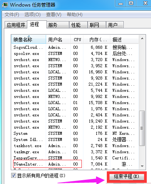
Task: Open the 选项(O) menu
Action: tap(33, 15)
